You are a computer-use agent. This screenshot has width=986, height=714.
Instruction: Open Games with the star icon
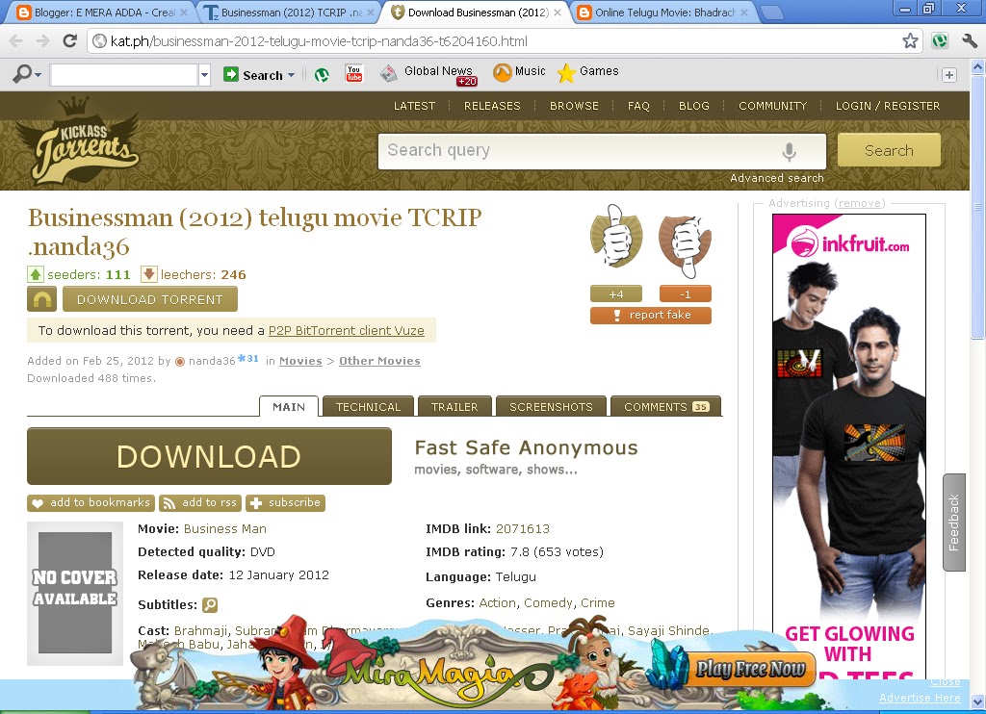[588, 72]
